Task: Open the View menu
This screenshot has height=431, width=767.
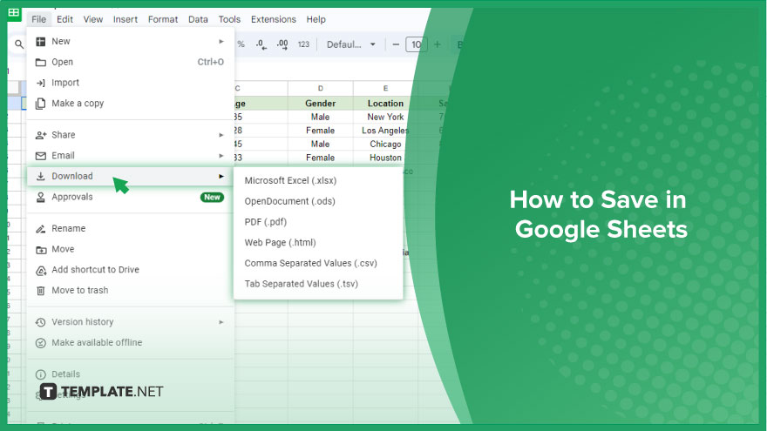Action: pyautogui.click(x=93, y=19)
